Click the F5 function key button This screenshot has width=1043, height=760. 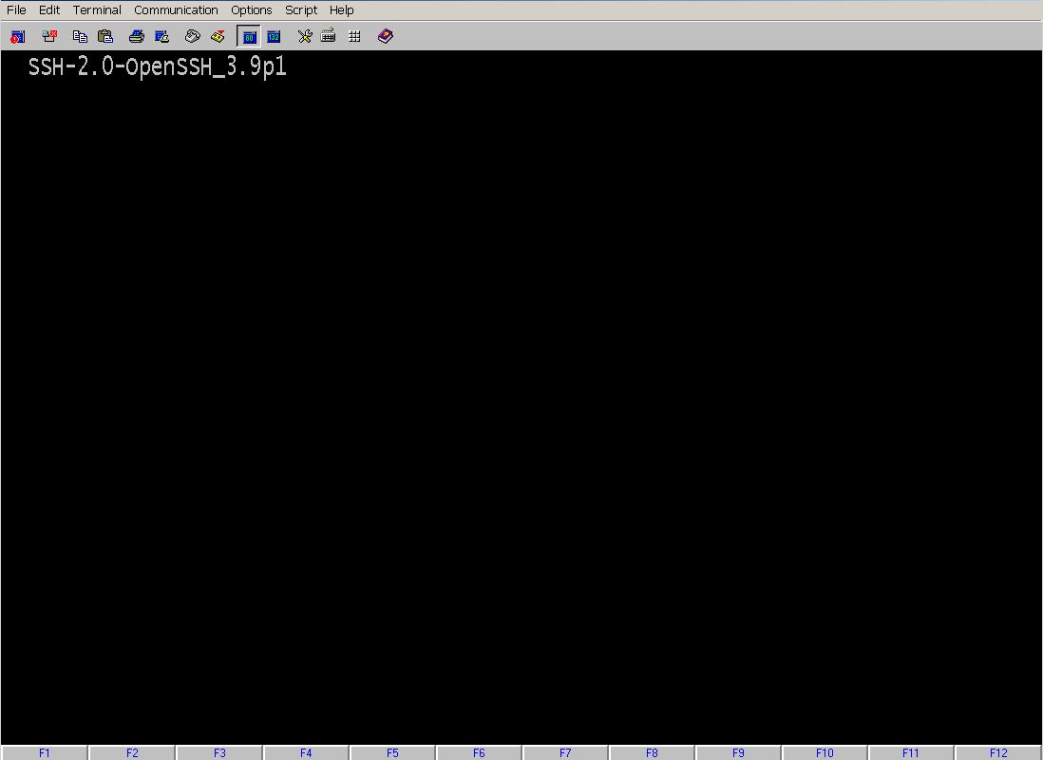392,752
